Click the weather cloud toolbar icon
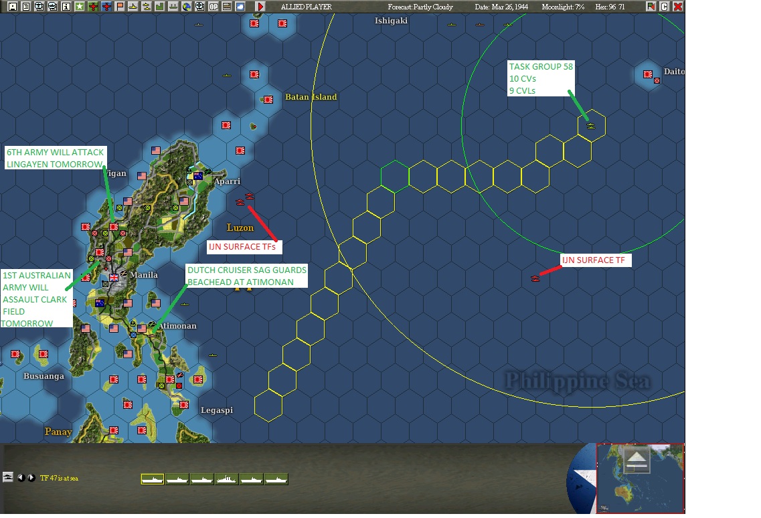The height and width of the screenshot is (518, 761). coord(240,6)
